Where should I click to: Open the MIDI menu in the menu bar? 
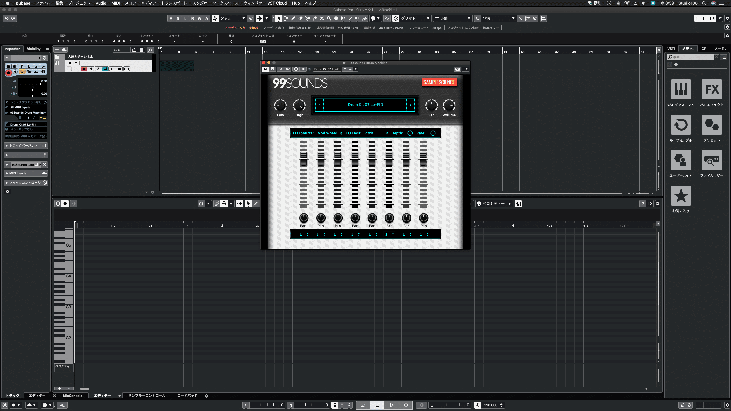(x=116, y=3)
